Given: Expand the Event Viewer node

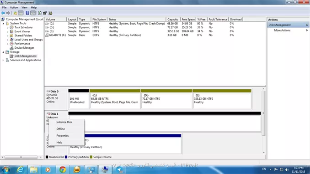Looking at the screenshot, I should pos(8,31).
